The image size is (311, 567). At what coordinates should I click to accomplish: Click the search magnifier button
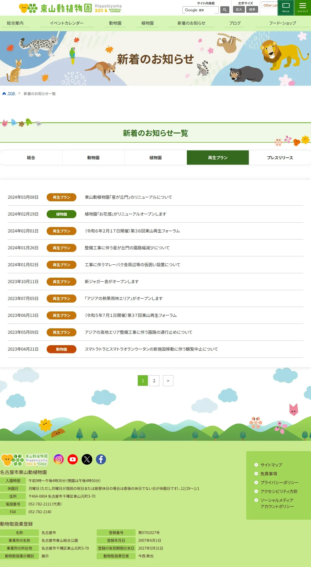[x=225, y=10]
